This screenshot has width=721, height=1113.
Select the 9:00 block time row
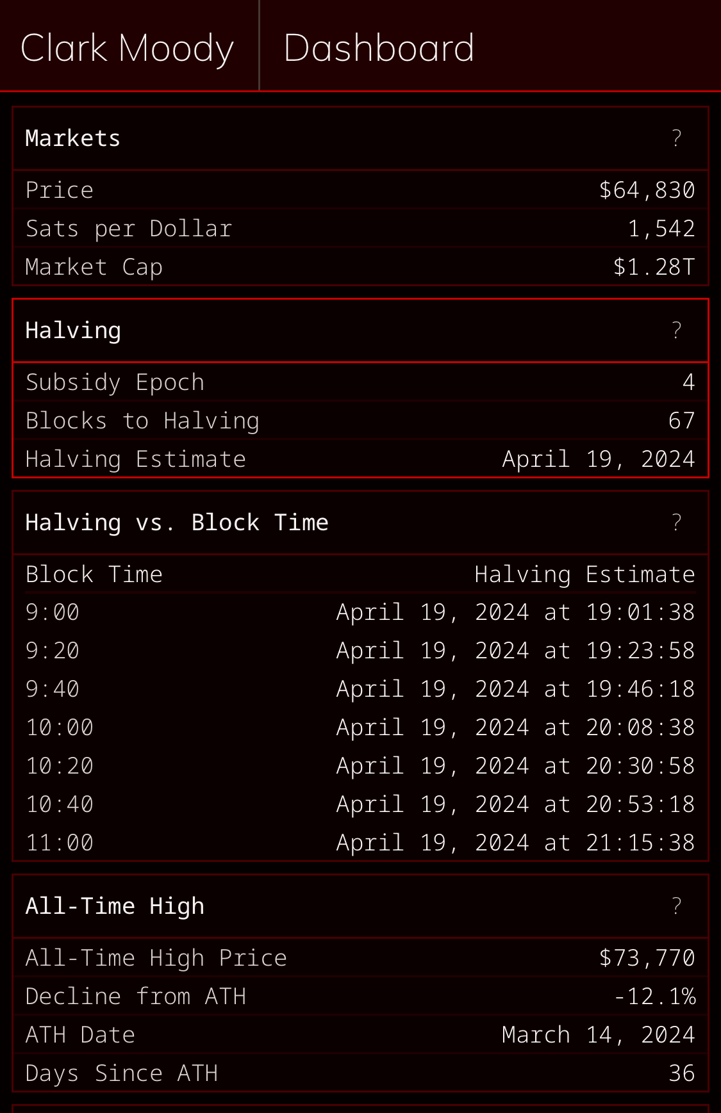[360, 612]
